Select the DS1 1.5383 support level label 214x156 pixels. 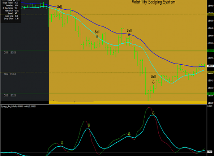point(10,53)
